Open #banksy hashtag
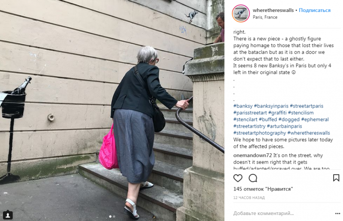This screenshot has height=221, width=343. click(x=243, y=106)
